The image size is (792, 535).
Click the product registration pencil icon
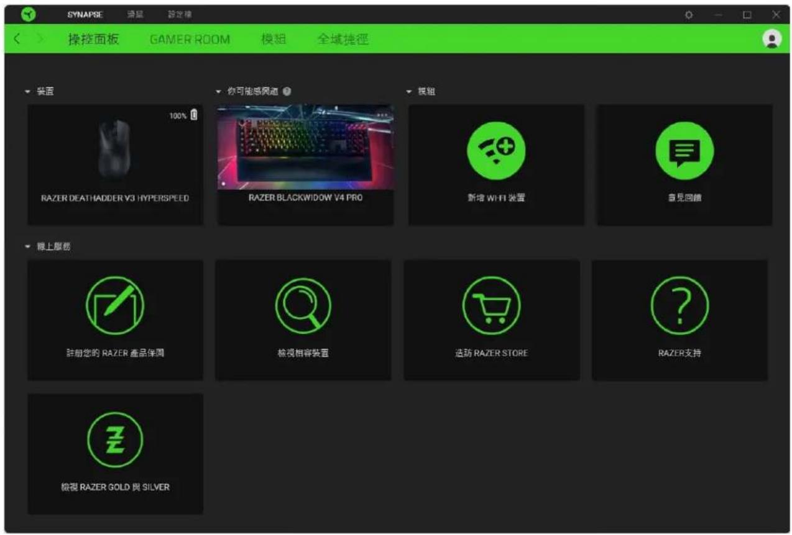click(115, 305)
